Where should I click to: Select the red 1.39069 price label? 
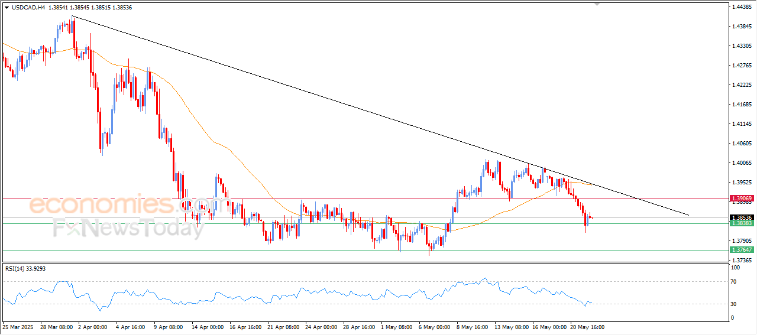click(x=741, y=198)
